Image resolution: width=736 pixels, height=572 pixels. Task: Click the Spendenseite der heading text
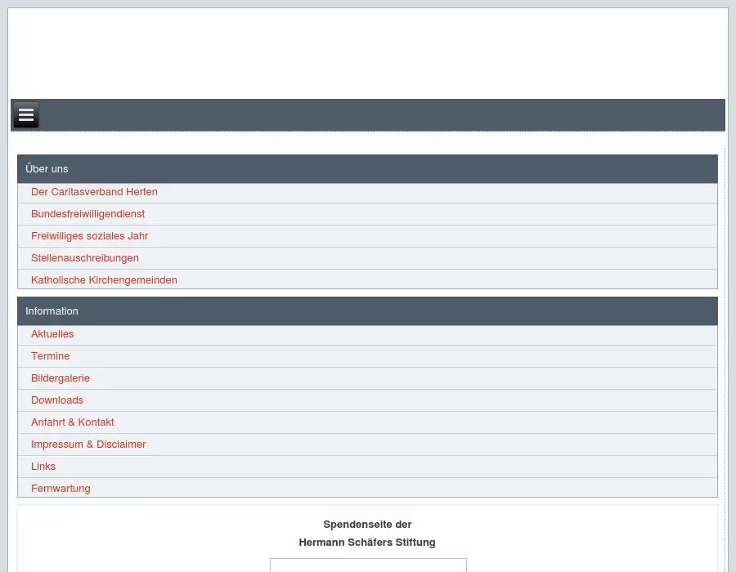point(367,525)
